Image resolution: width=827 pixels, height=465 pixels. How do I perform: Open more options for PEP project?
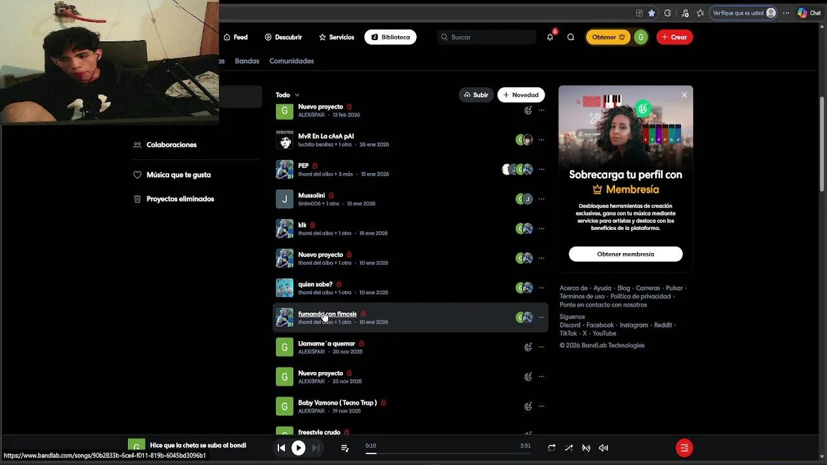[x=541, y=169]
